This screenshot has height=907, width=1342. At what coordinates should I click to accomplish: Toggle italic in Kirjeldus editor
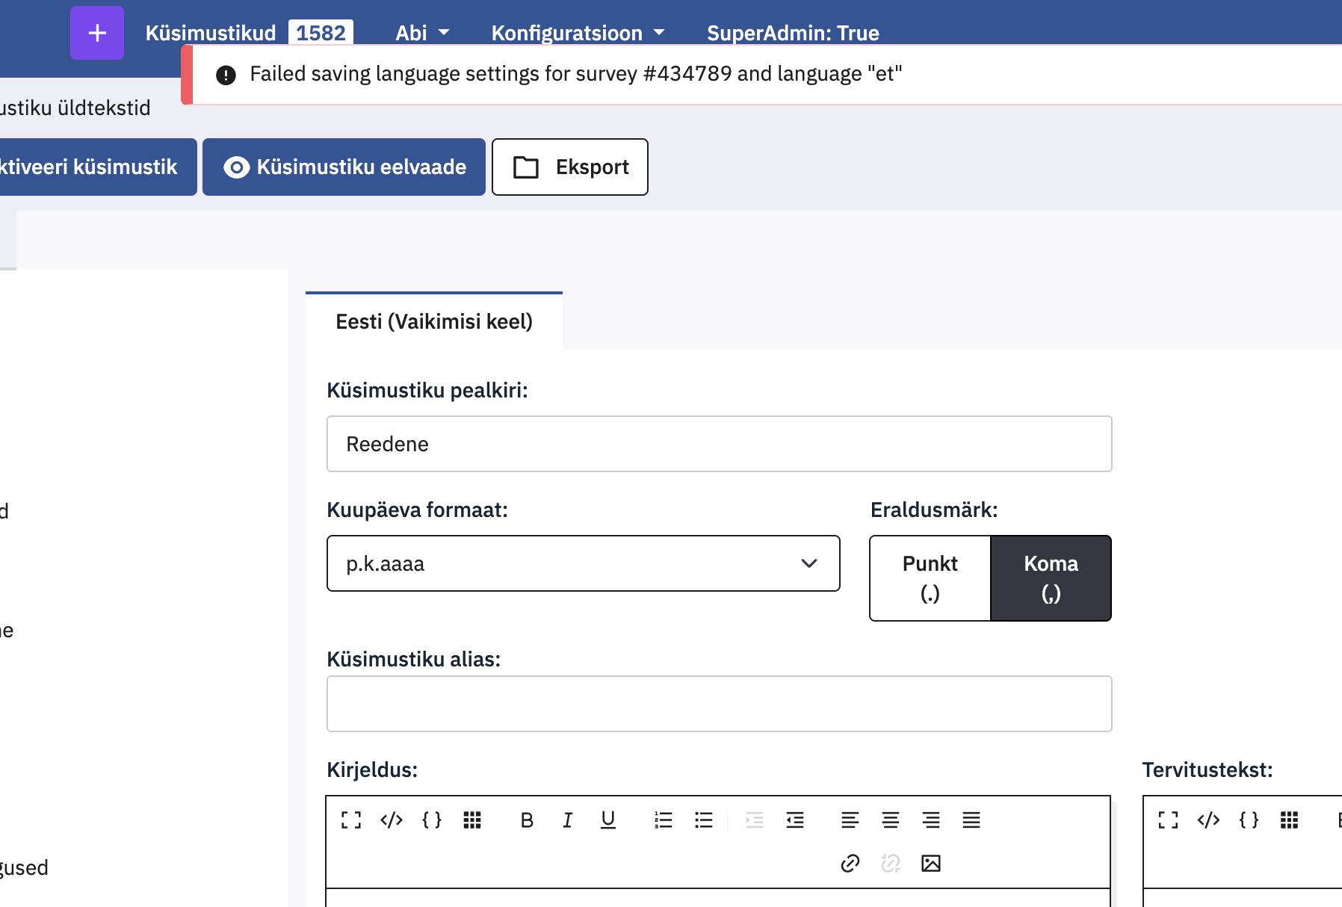[x=567, y=820]
